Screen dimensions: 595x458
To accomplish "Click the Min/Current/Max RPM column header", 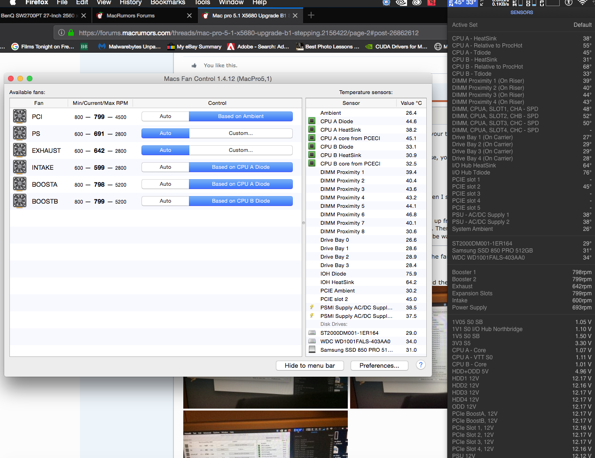I will click(x=100, y=103).
